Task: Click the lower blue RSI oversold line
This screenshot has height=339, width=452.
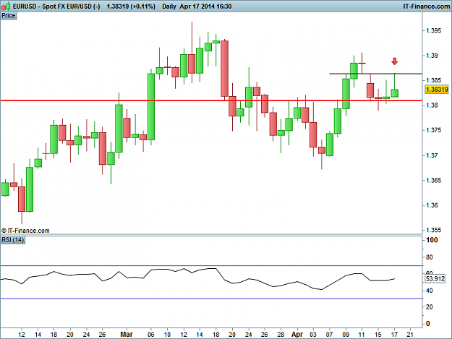Action: coord(211,299)
